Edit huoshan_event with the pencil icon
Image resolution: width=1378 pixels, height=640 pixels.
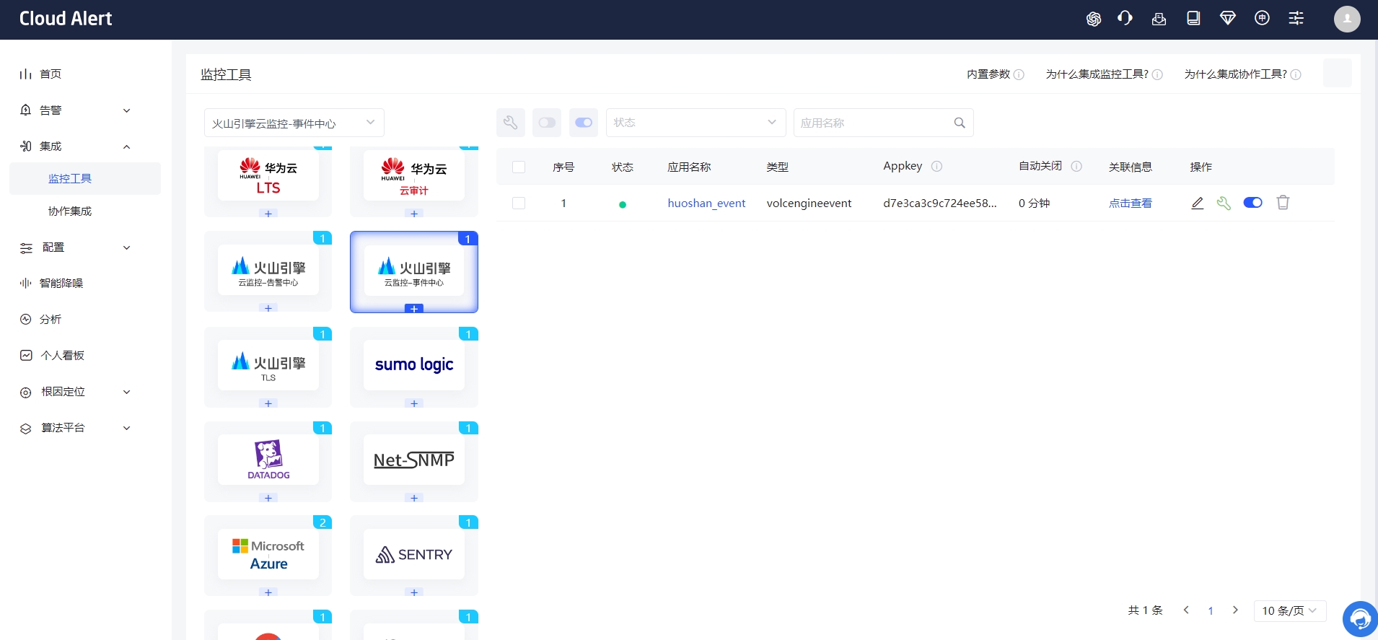click(x=1198, y=203)
